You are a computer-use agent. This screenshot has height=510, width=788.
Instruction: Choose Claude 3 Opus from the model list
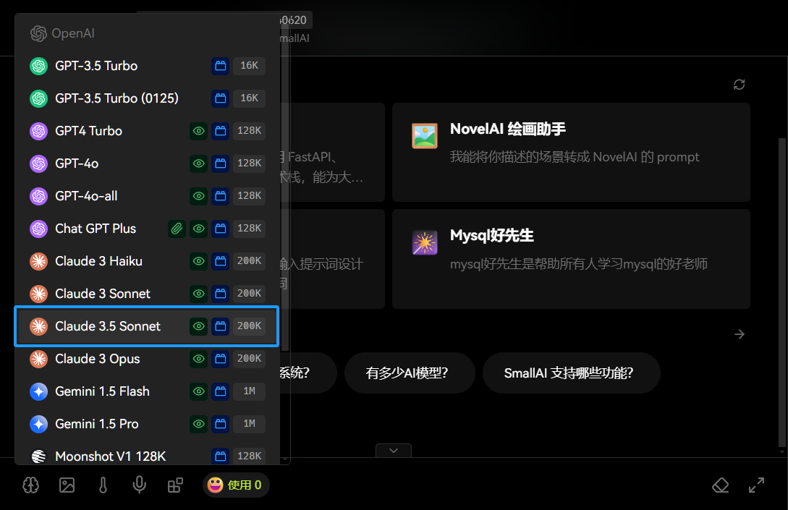[x=147, y=359]
